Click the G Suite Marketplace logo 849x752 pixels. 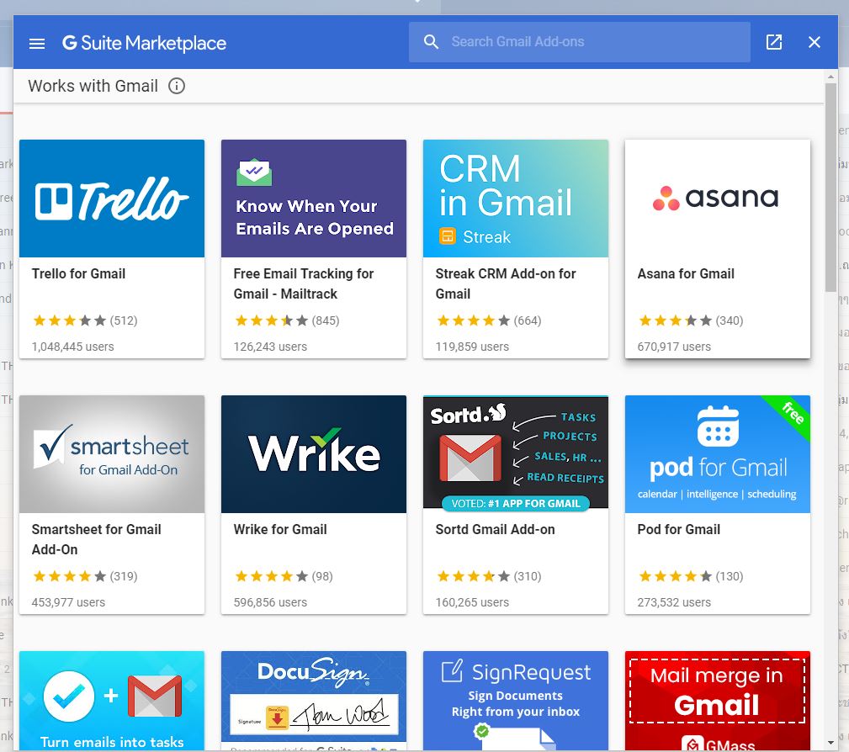pos(144,43)
